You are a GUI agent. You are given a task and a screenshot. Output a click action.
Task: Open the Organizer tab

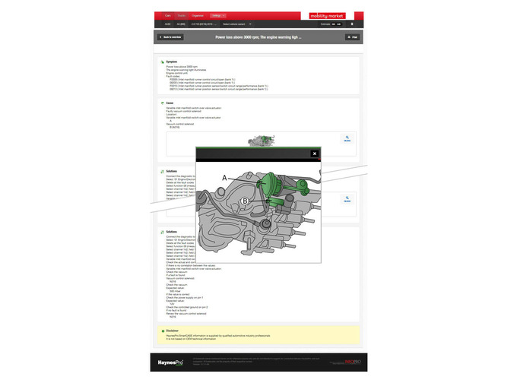(x=198, y=15)
